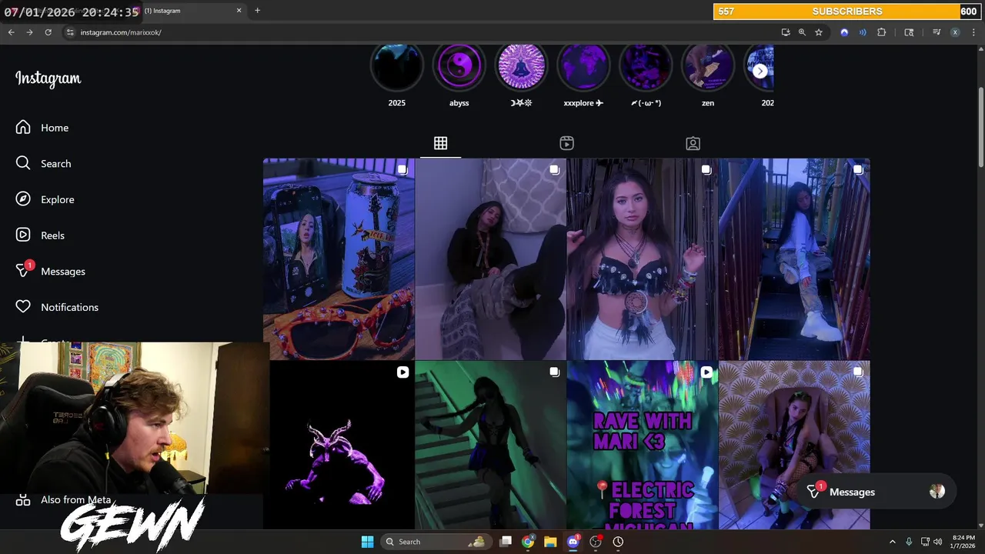Open the Clock app on the taskbar
Screen dimensions: 985x554
click(618, 542)
